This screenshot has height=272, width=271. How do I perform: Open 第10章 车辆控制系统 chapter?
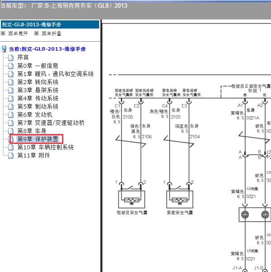45,147
